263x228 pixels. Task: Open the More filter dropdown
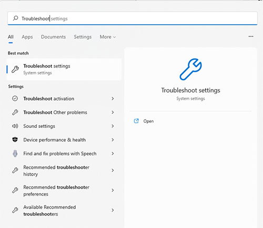click(108, 37)
